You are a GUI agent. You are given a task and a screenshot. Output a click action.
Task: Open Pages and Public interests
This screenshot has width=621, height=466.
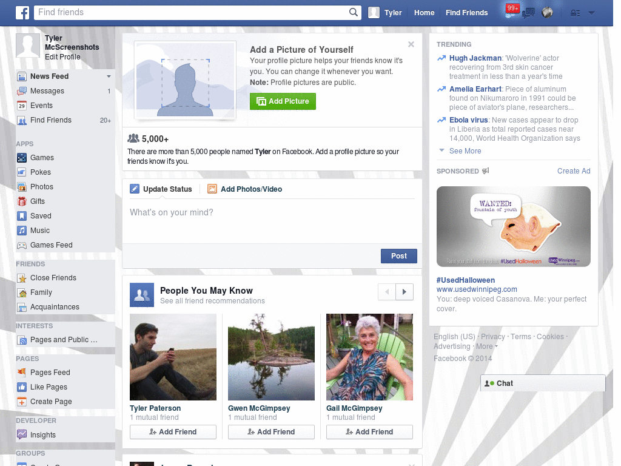(65, 340)
